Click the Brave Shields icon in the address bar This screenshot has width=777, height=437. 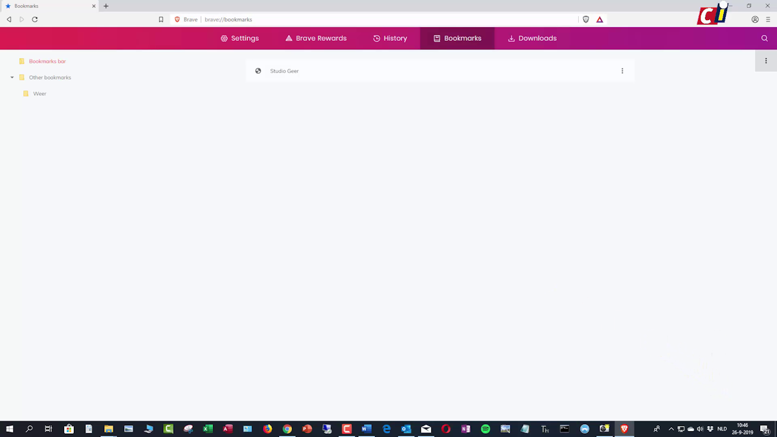click(585, 19)
